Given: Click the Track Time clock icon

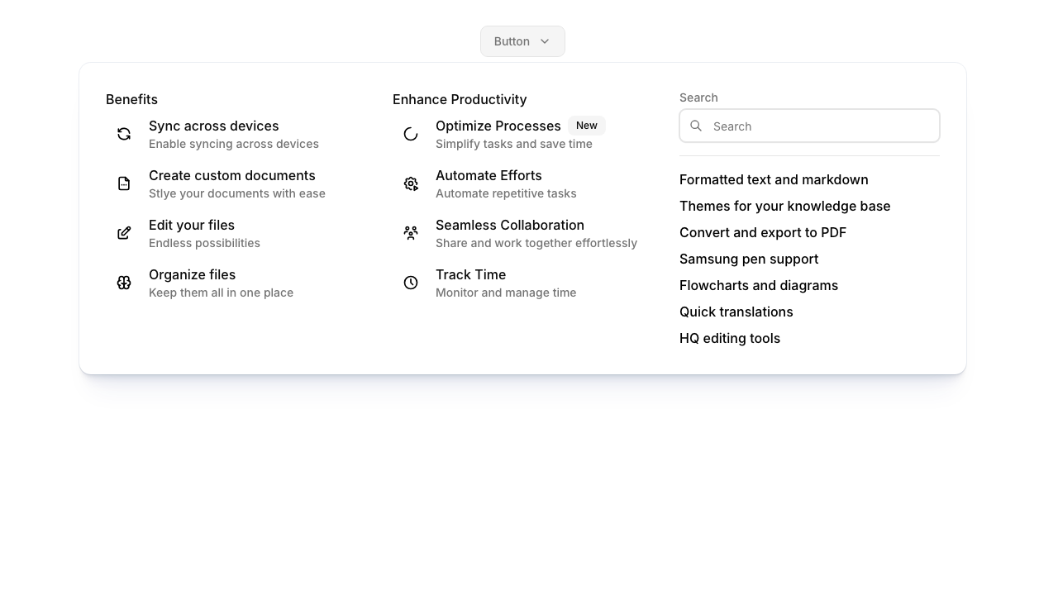Looking at the screenshot, I should (x=411, y=283).
